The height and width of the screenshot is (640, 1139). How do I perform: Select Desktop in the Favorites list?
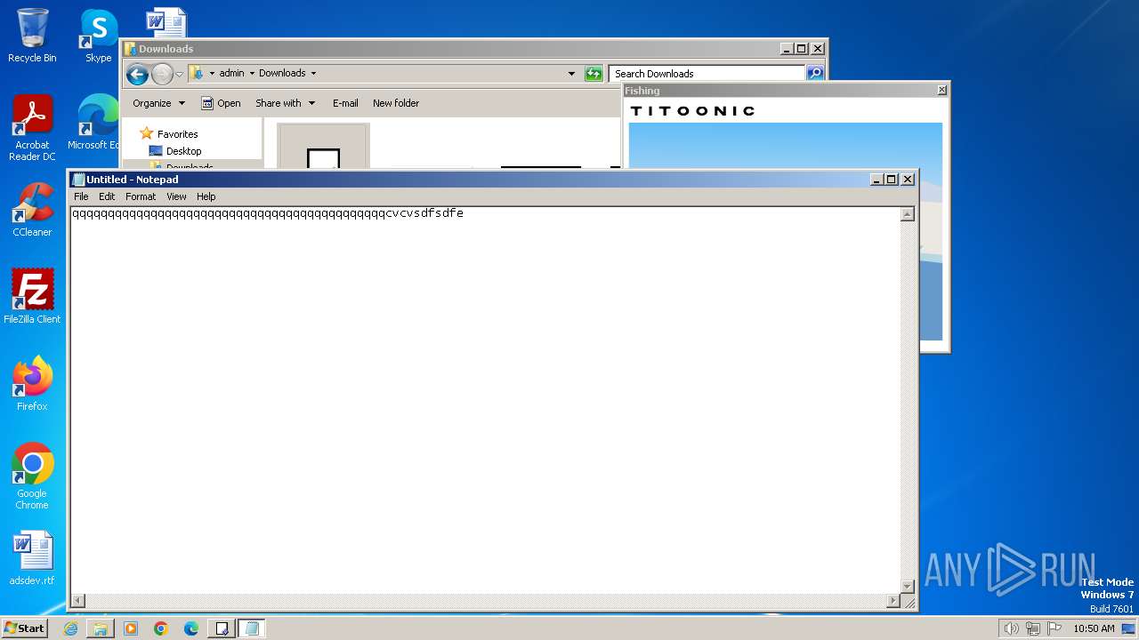coord(183,151)
